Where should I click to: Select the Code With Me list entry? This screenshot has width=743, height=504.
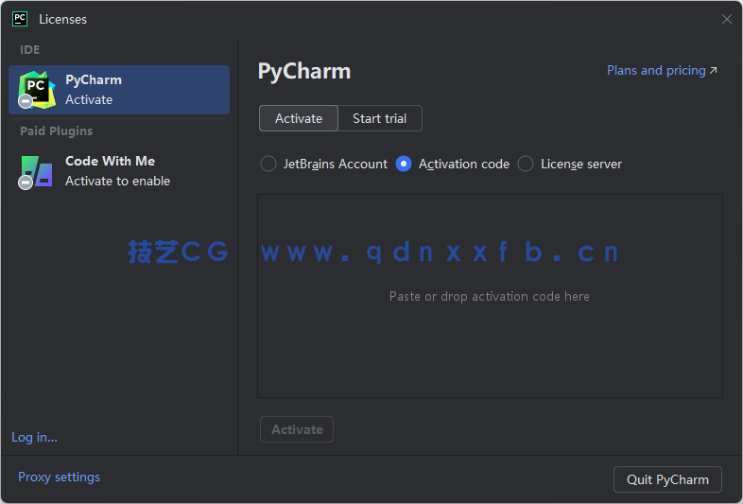tap(119, 171)
